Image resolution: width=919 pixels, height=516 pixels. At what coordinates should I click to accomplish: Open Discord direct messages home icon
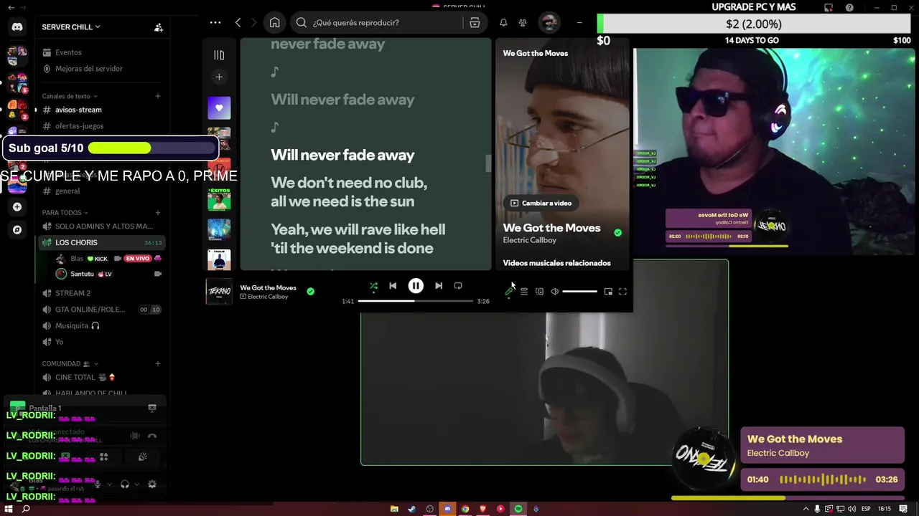tap(17, 27)
